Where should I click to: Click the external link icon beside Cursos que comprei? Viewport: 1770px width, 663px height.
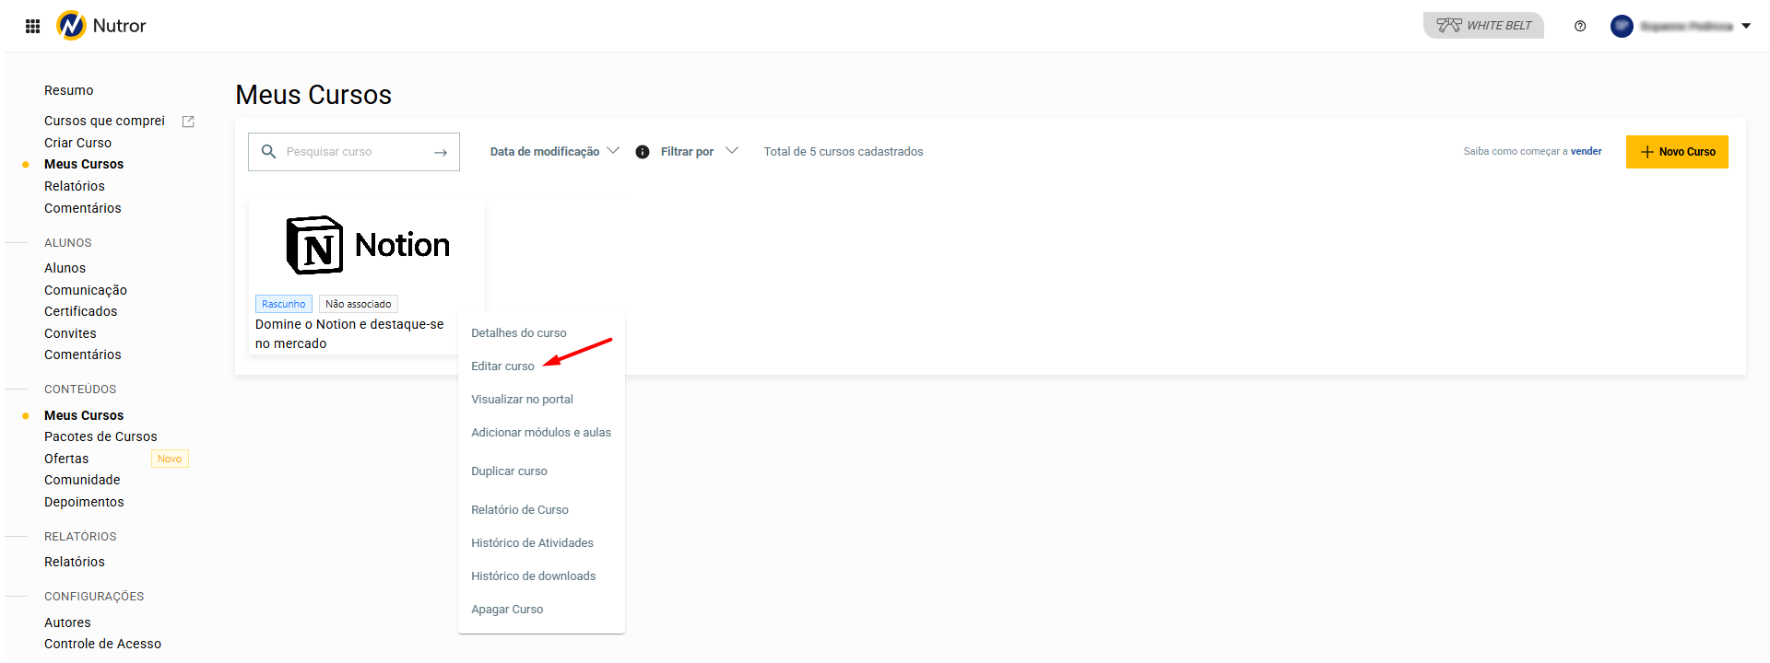(x=188, y=122)
